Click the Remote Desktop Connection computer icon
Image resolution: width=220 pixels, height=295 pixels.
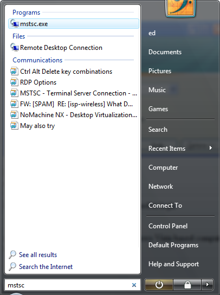15,47
